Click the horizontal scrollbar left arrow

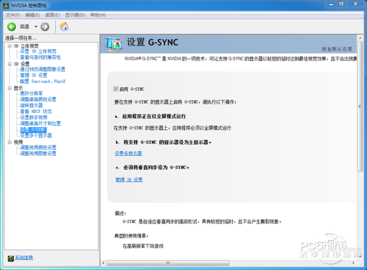click(103, 263)
